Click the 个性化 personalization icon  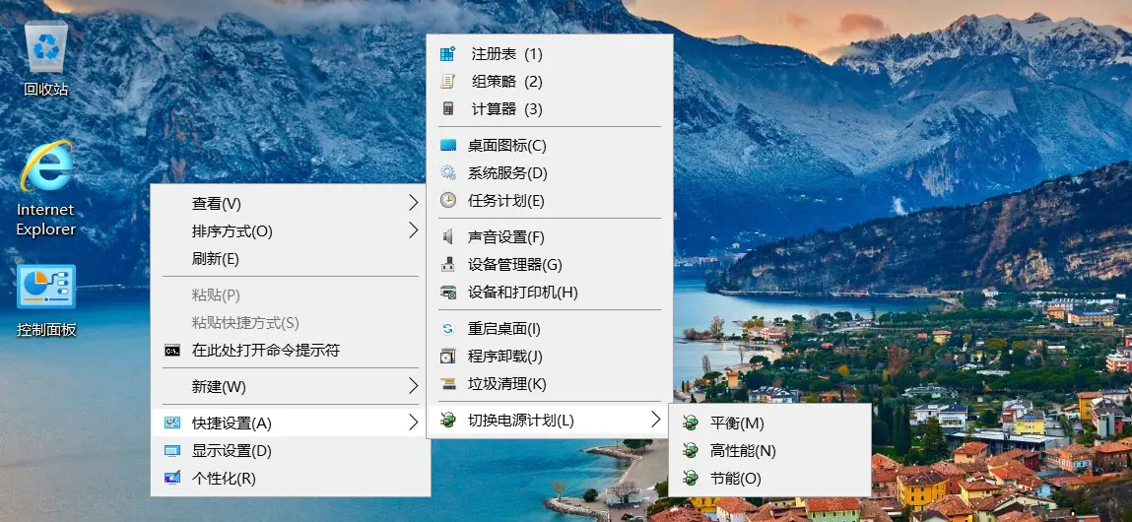click(172, 478)
